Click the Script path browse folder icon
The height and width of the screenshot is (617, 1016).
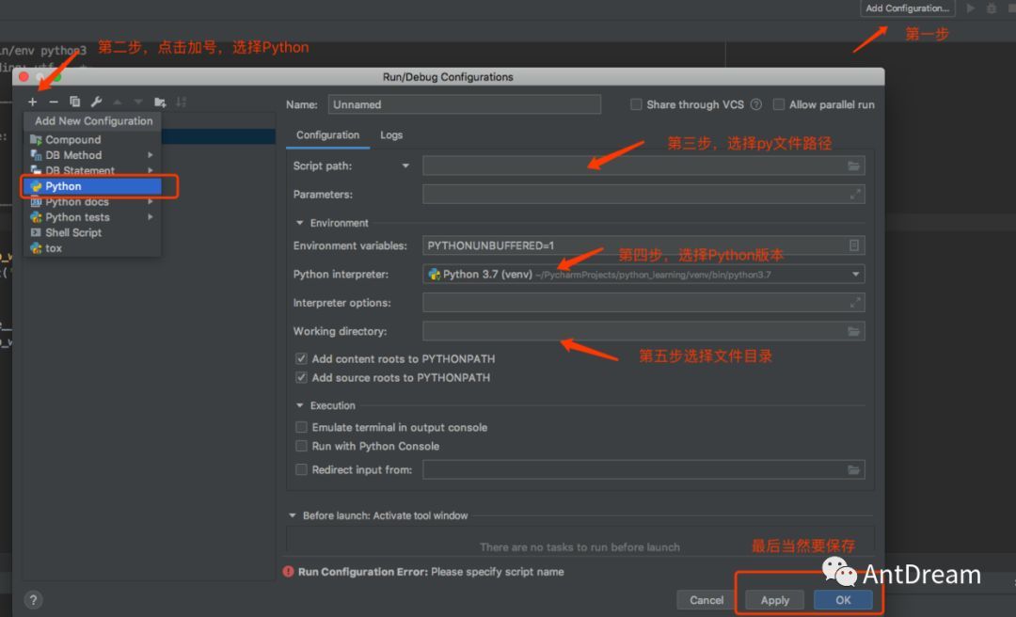(854, 166)
